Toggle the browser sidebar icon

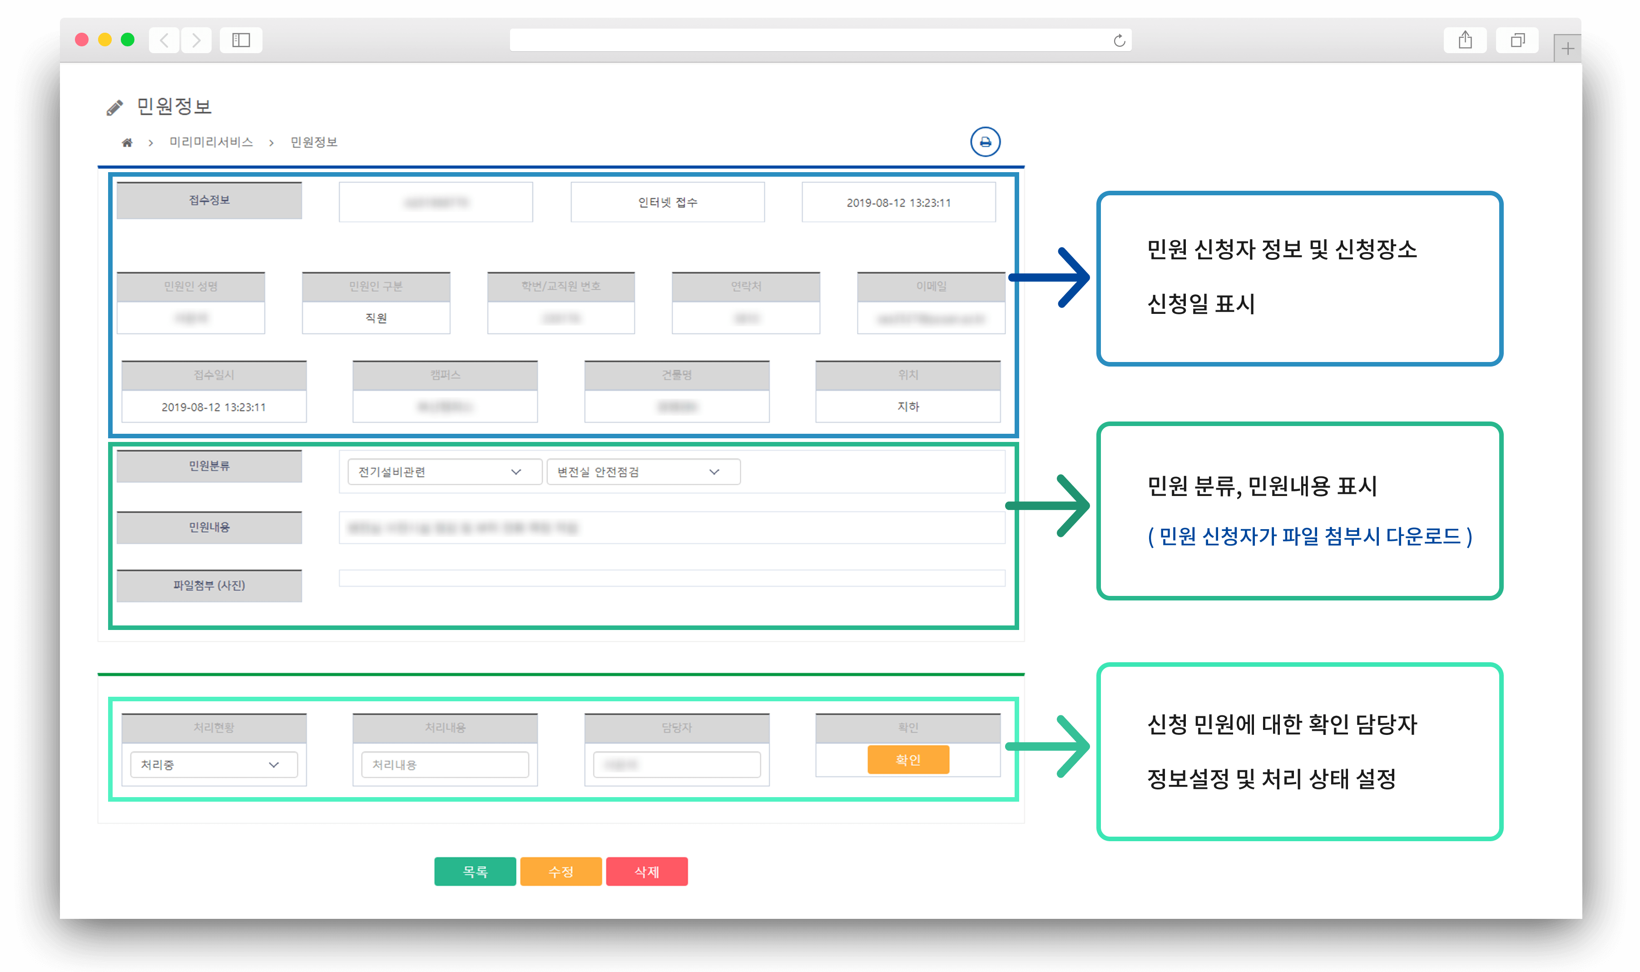[241, 40]
